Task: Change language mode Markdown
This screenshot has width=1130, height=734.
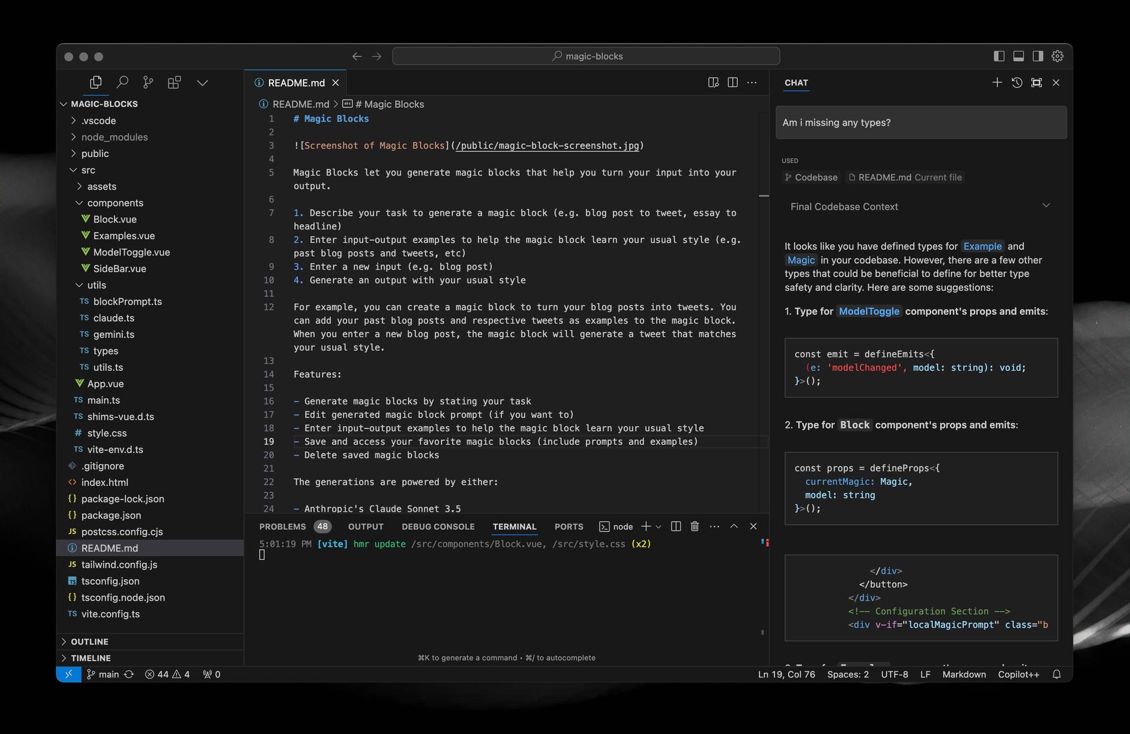Action: [x=964, y=675]
